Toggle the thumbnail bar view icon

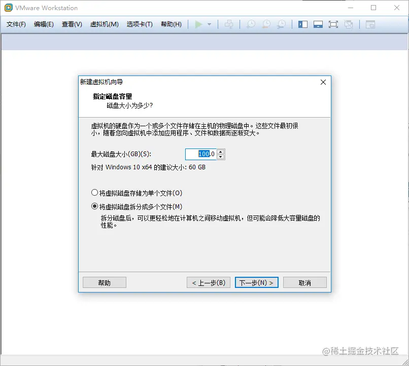318,24
